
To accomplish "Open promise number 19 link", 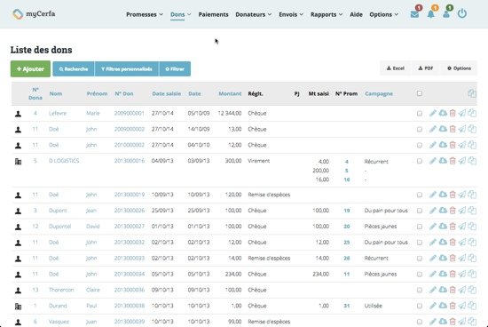I will [347, 211].
